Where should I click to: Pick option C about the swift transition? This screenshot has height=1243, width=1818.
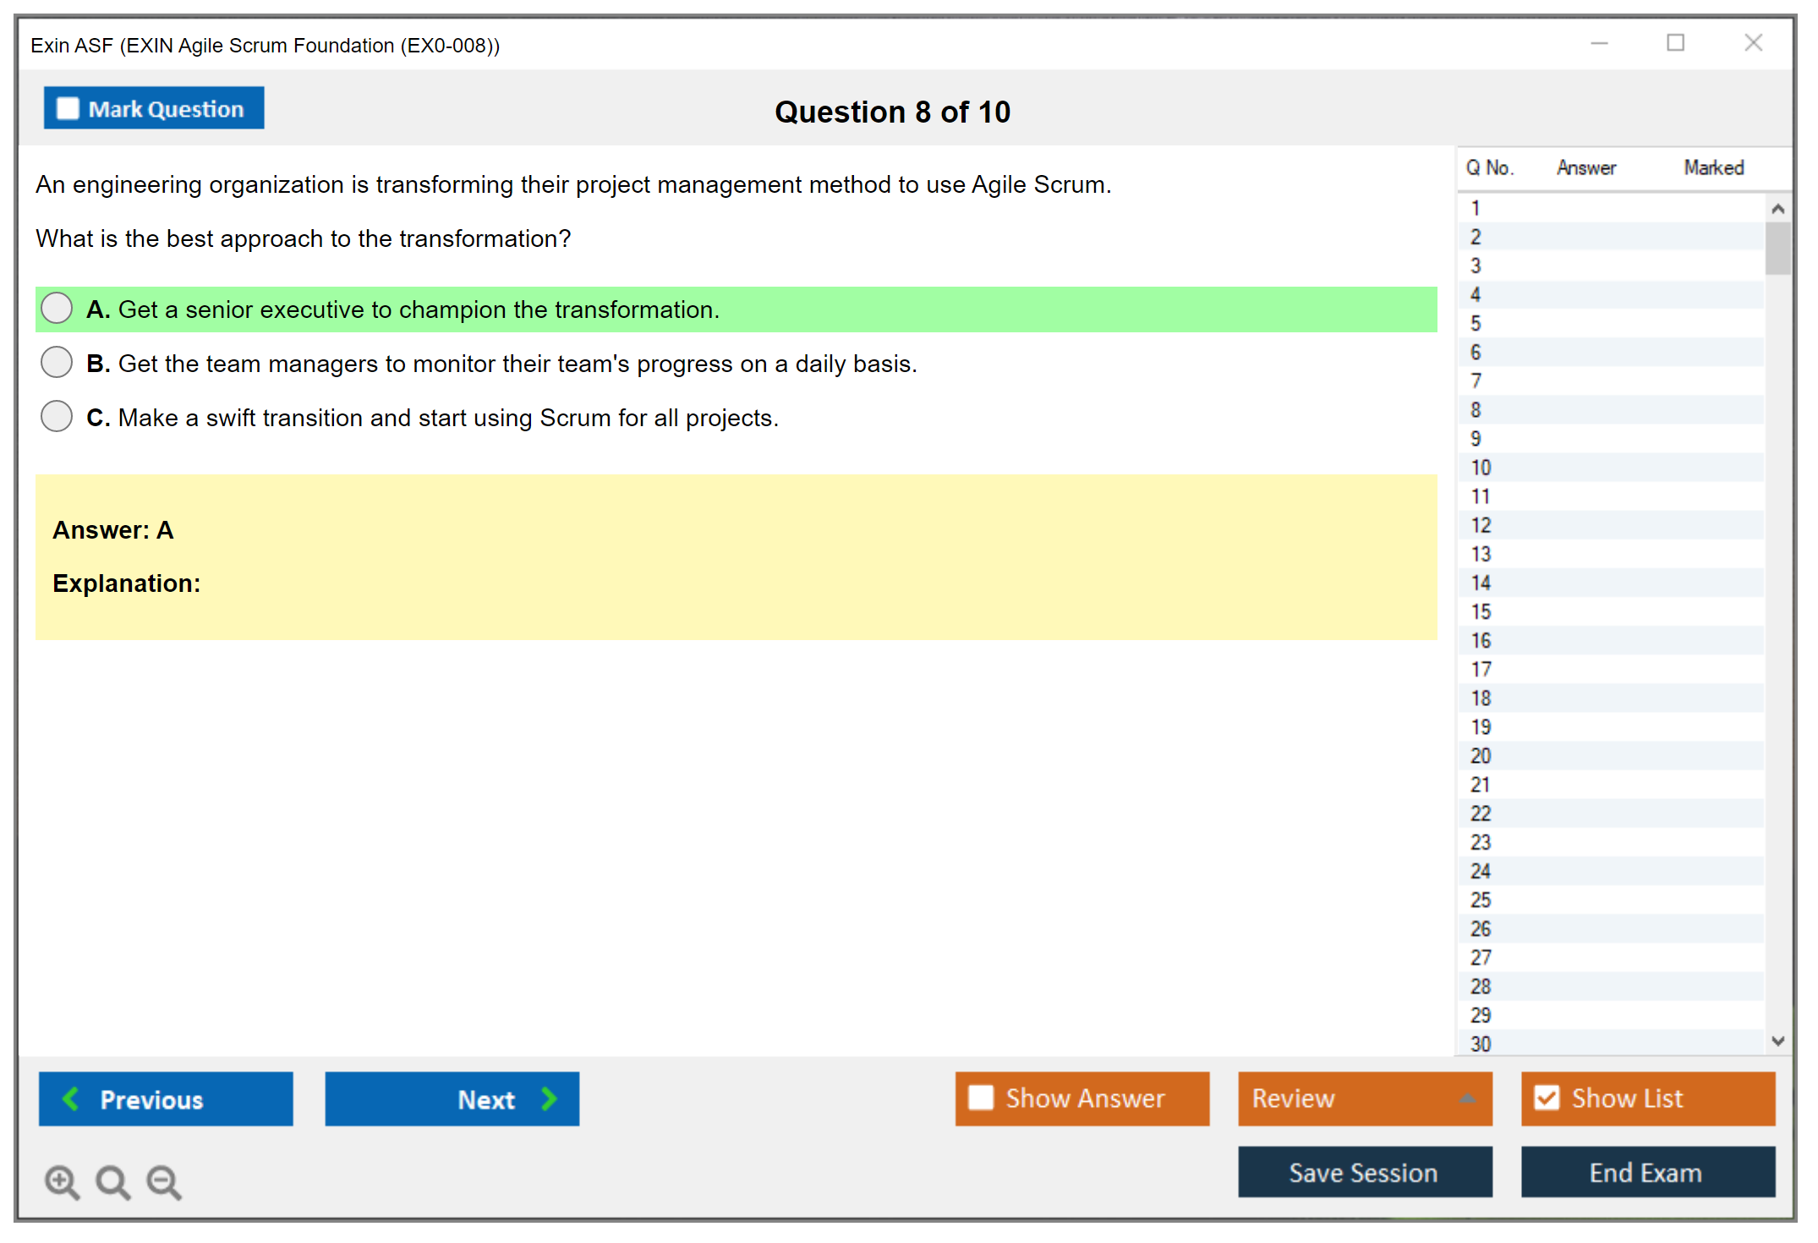pyautogui.click(x=57, y=417)
